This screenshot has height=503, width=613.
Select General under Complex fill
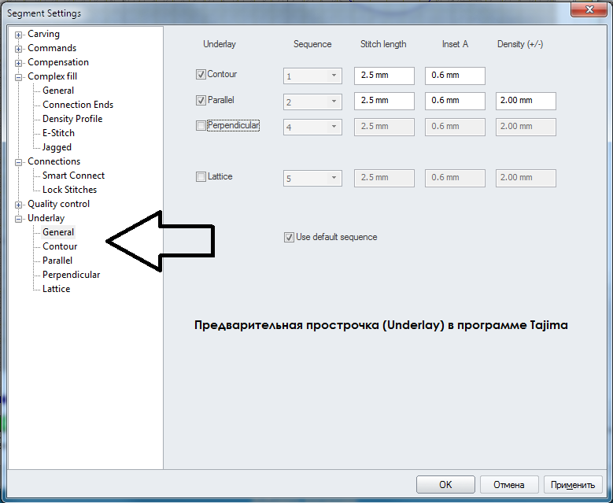pos(58,91)
